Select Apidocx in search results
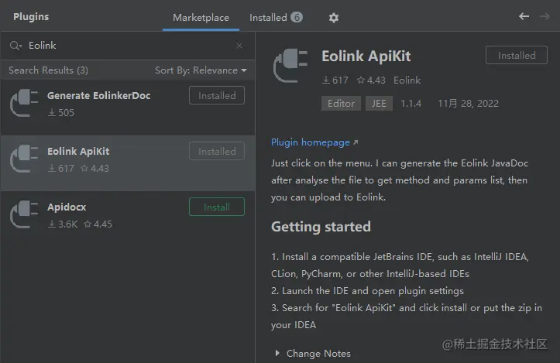This screenshot has width=560, height=363. point(128,218)
